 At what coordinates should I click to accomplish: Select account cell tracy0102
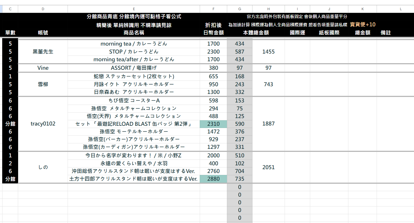pos(43,124)
